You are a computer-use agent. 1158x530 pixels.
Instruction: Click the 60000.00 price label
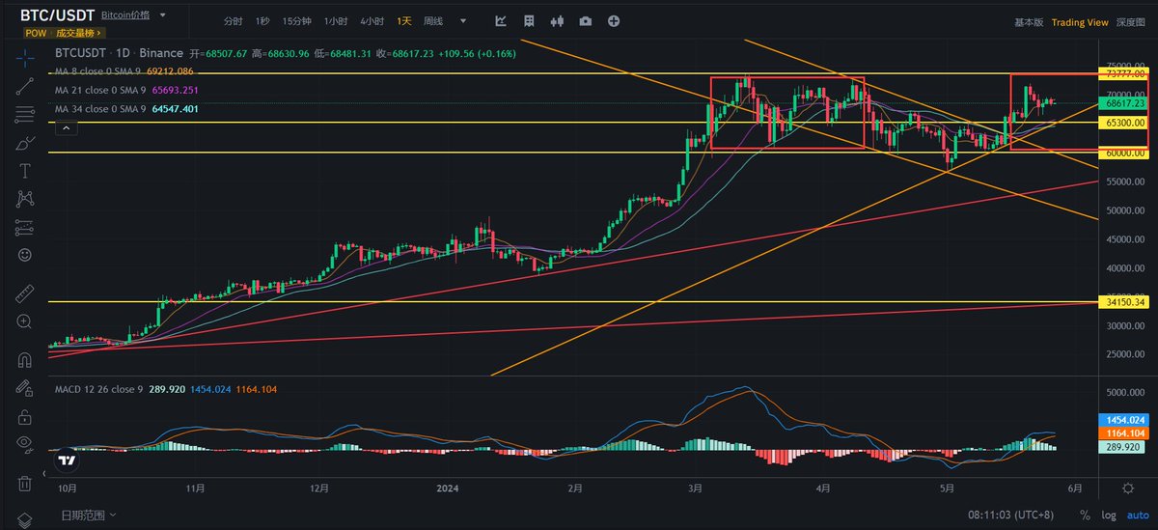1123,153
